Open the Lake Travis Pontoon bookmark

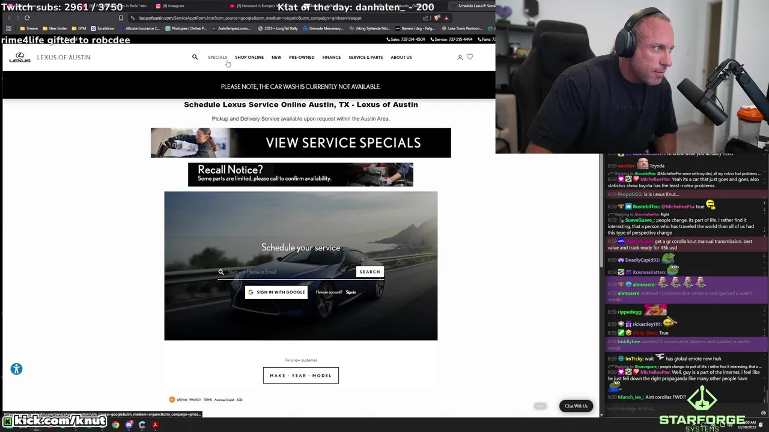463,28
